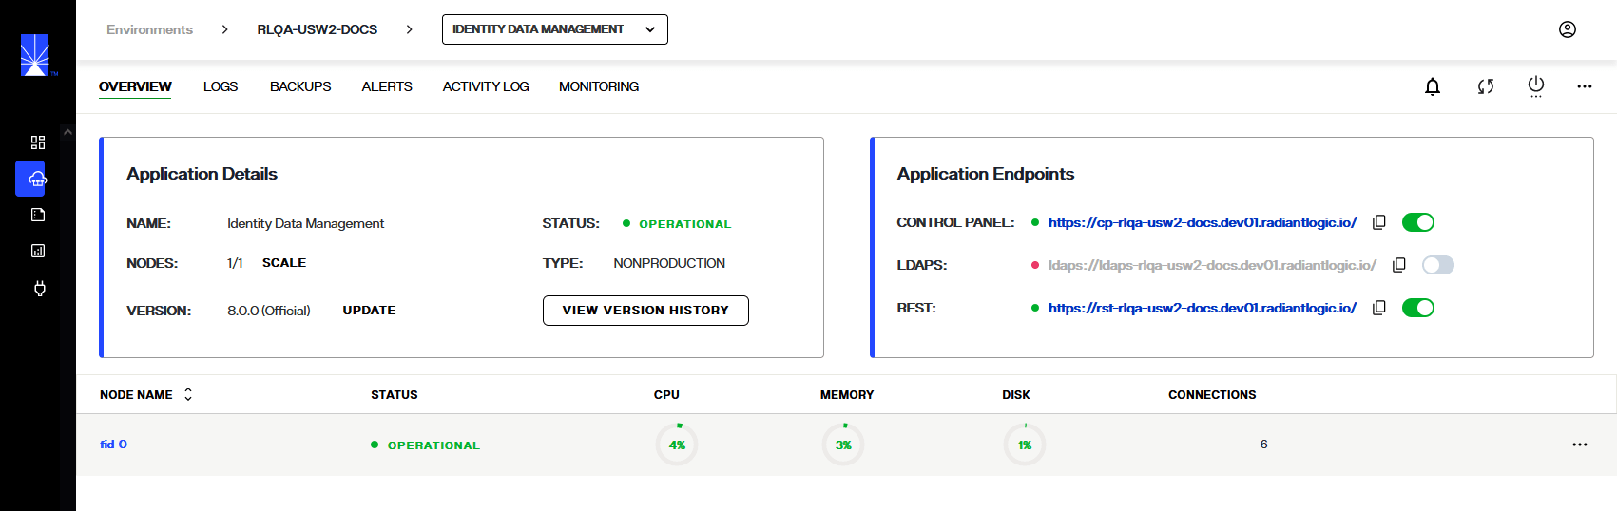Switch to the Monitoring tab

click(599, 86)
